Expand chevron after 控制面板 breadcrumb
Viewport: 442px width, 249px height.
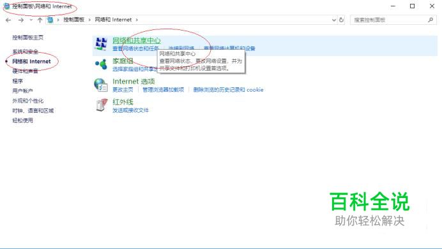pos(89,20)
